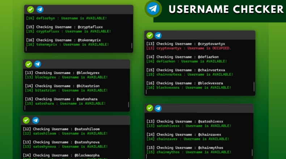Click the green checkmark in the satoshiloom window
Screen dimensions: 286x159
(x=26, y=120)
